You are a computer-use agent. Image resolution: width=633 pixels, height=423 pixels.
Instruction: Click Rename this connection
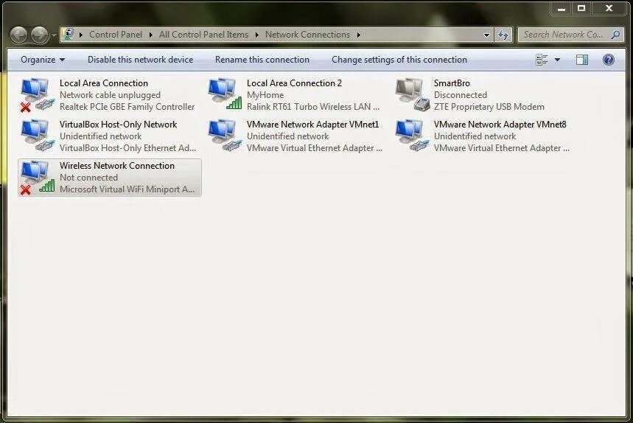tap(262, 60)
